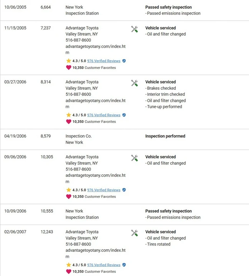This screenshot has height=276, width=249.
Task: Click the pink heart icon in 09/06/2006 entry
Action: pyautogui.click(x=69, y=197)
